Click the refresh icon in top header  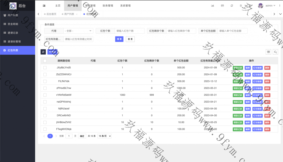point(232,6)
